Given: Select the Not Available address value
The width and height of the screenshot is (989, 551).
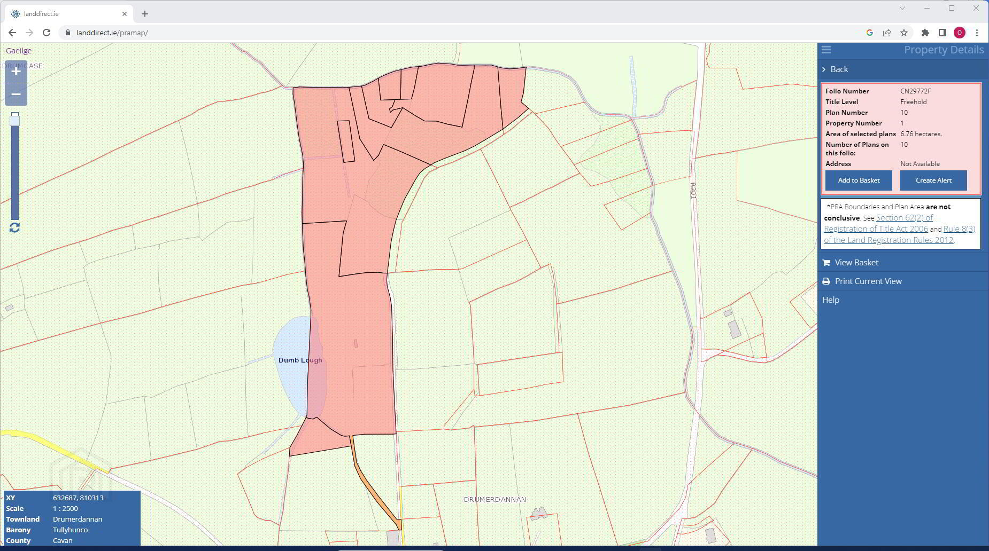Looking at the screenshot, I should (x=920, y=164).
